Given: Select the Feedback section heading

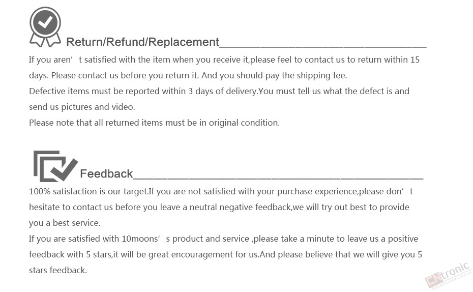Looking at the screenshot, I should click(x=106, y=174).
